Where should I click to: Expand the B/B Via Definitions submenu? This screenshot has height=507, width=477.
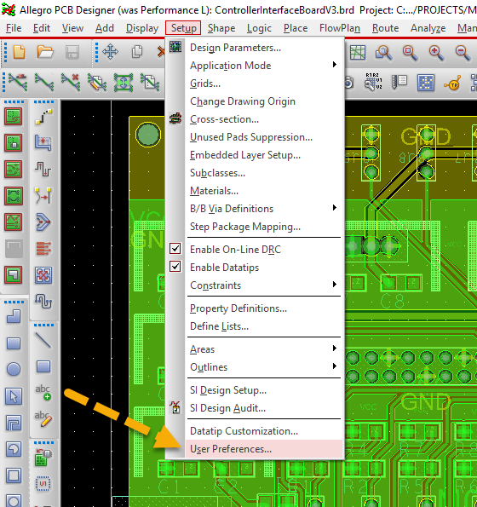[x=263, y=209]
